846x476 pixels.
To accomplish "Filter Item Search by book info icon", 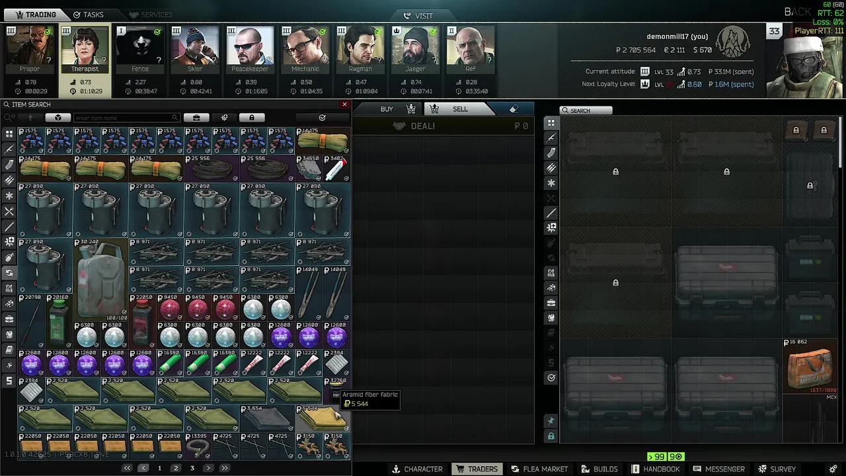I will [9, 350].
